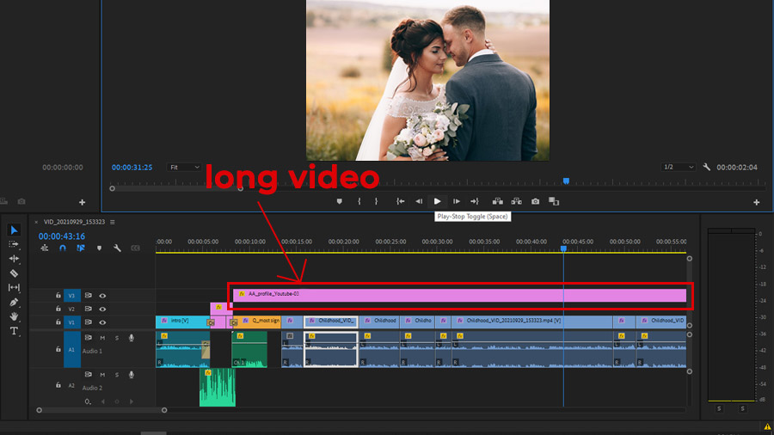Select the Track Select Forward tool

point(14,244)
